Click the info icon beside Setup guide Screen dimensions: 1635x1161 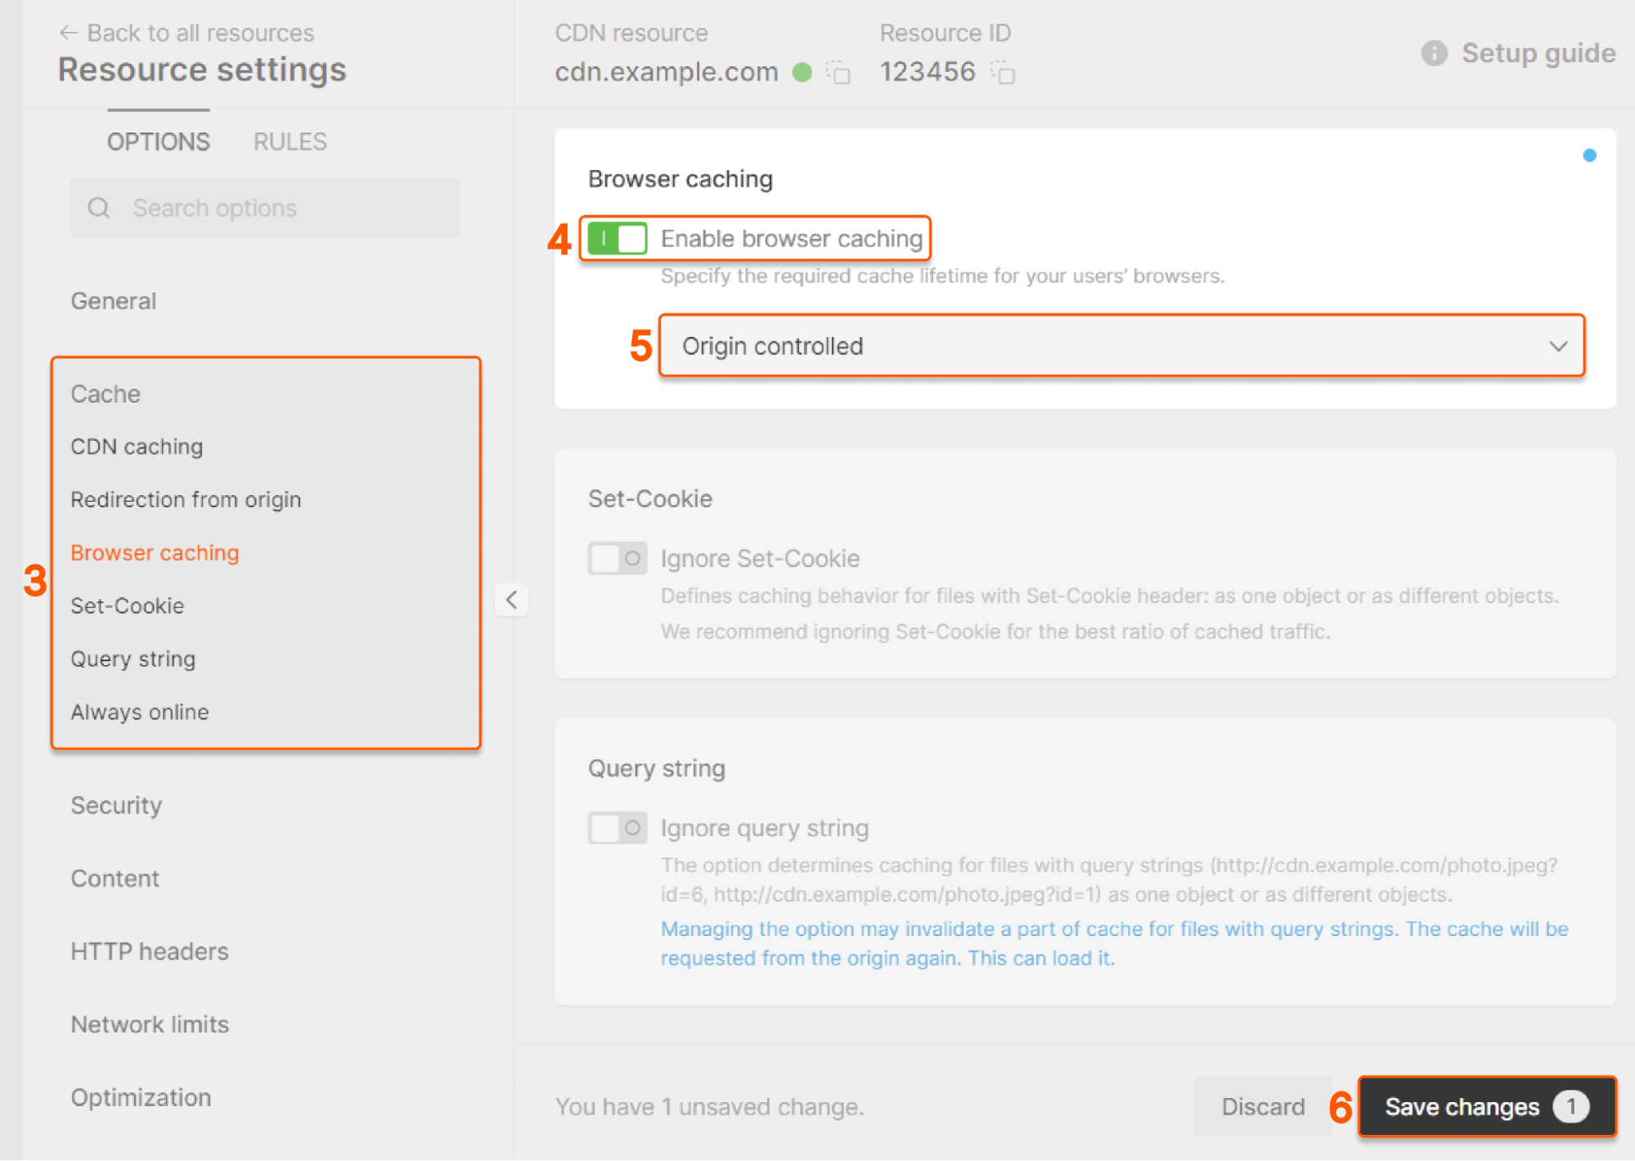[x=1433, y=53]
